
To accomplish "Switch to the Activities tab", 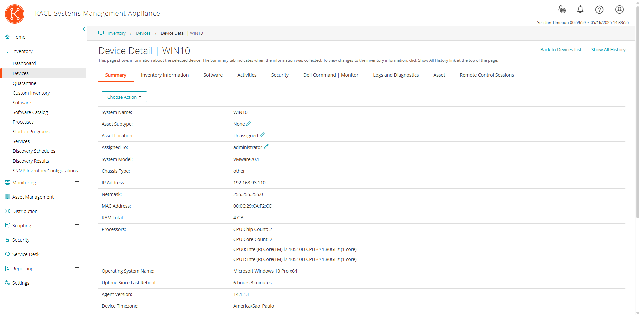I will pos(247,75).
